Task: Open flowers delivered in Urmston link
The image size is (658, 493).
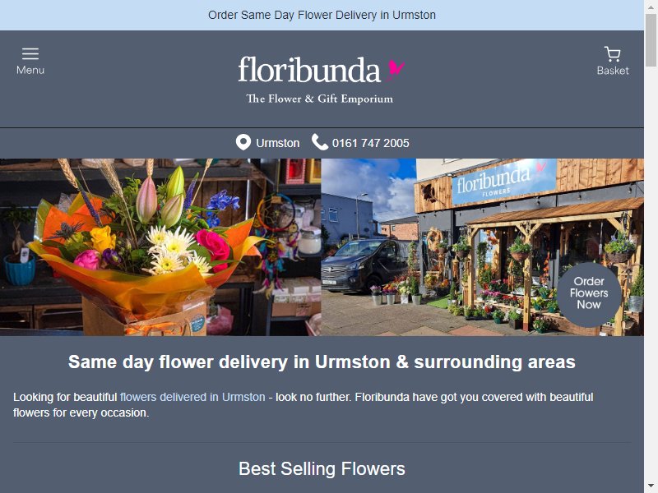Action: [x=192, y=397]
